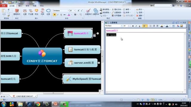This screenshot has width=191, height=107.
Task: Click the Grow Font icon in ribbon
Action: pyautogui.click(x=78, y=11)
